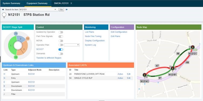Click Action for SINGLE CYCLE RLP
Viewport: 203px width, 101px height.
pyautogui.click(x=120, y=78)
